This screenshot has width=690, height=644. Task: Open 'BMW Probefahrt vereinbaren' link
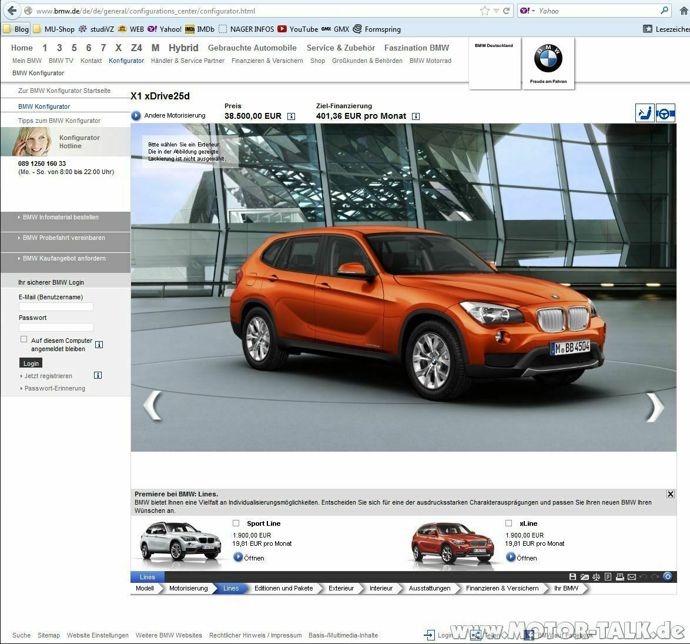tap(63, 238)
